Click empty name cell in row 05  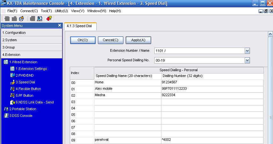tap(128, 115)
